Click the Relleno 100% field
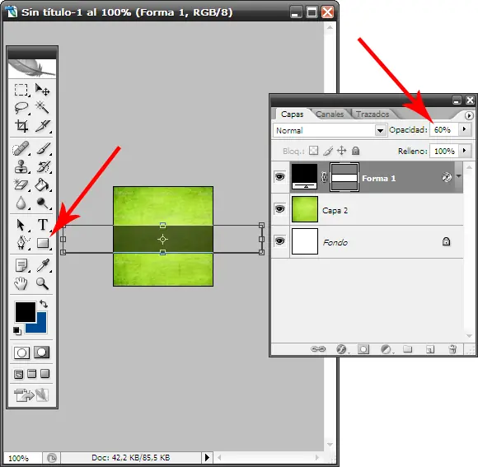478x467 pixels. (444, 151)
